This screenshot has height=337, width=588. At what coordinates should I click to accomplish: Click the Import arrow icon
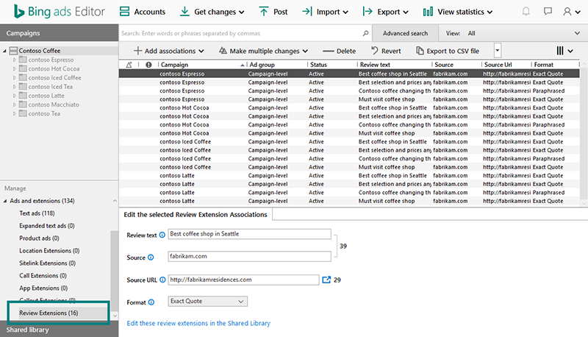tap(307, 12)
